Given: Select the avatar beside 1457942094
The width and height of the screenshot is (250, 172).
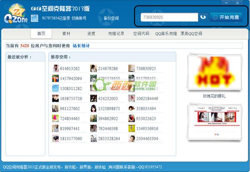Looking at the screenshot, I should [55, 78].
